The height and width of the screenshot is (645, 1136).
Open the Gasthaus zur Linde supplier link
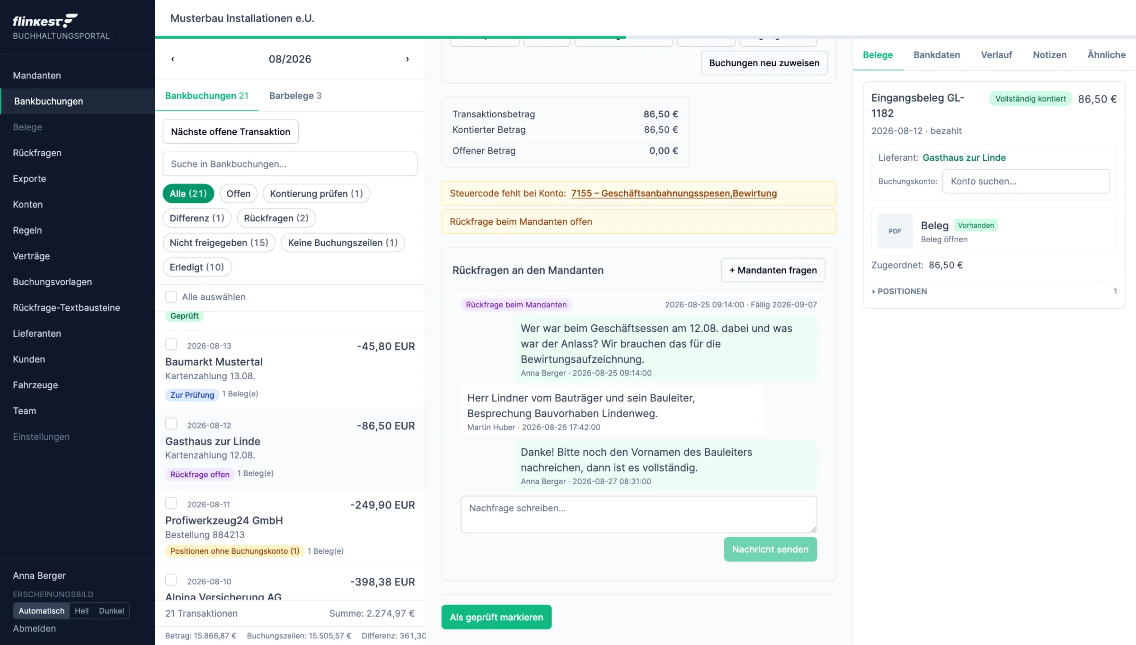(x=964, y=157)
